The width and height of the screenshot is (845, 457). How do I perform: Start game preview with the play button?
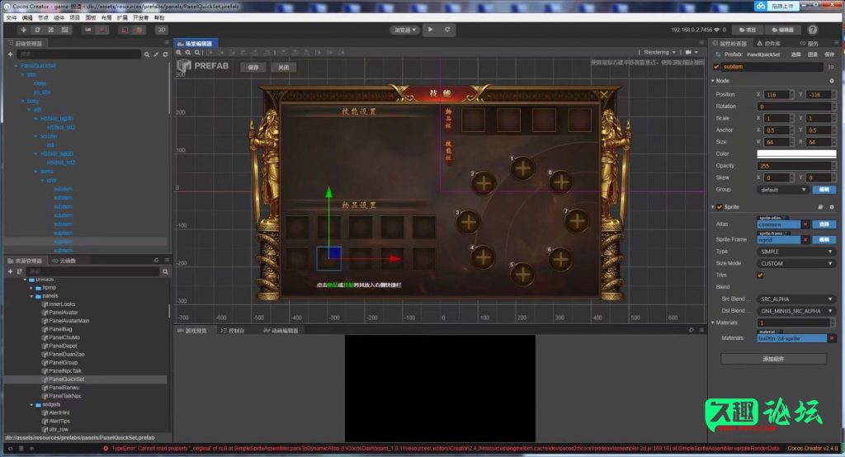[x=431, y=30]
